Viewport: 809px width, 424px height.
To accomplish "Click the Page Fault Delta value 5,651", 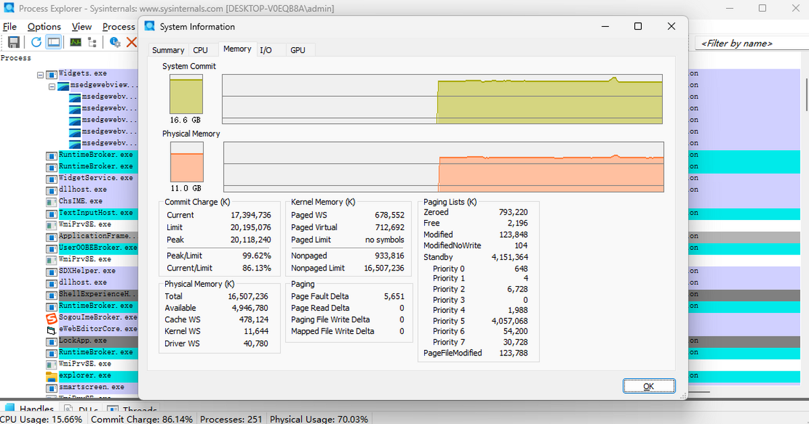I will pos(394,296).
